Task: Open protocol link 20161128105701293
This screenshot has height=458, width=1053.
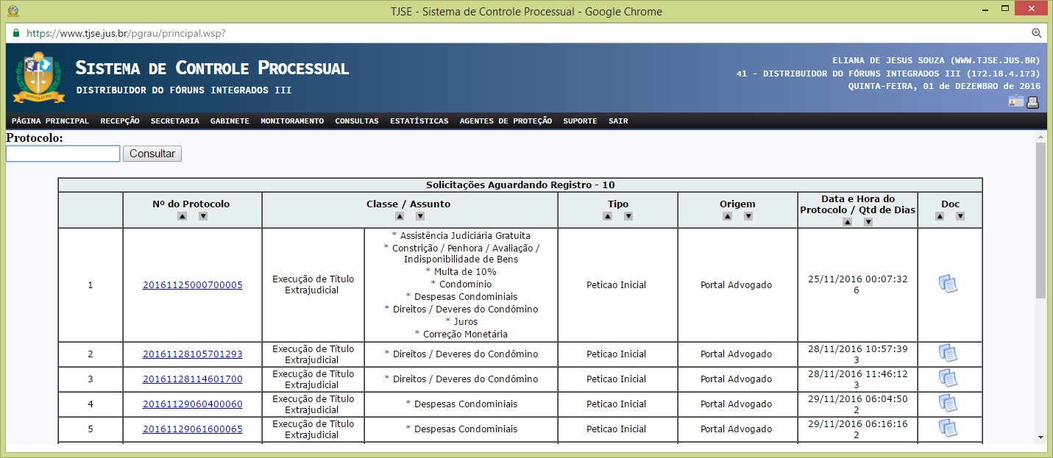Action: (192, 354)
